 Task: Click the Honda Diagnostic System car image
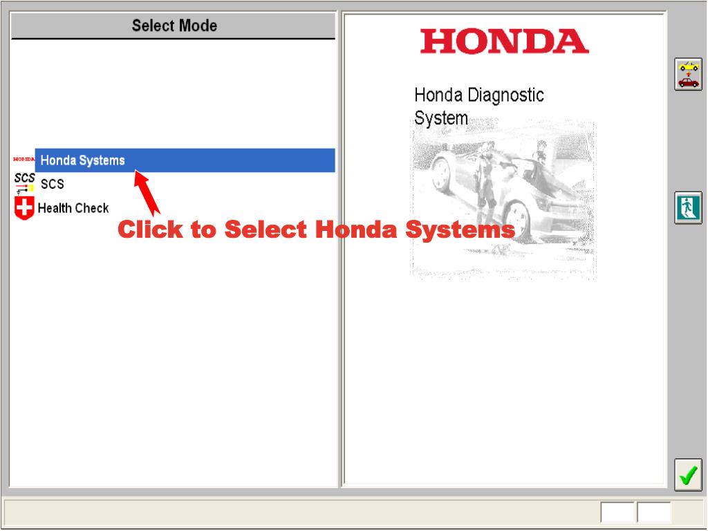(x=503, y=199)
